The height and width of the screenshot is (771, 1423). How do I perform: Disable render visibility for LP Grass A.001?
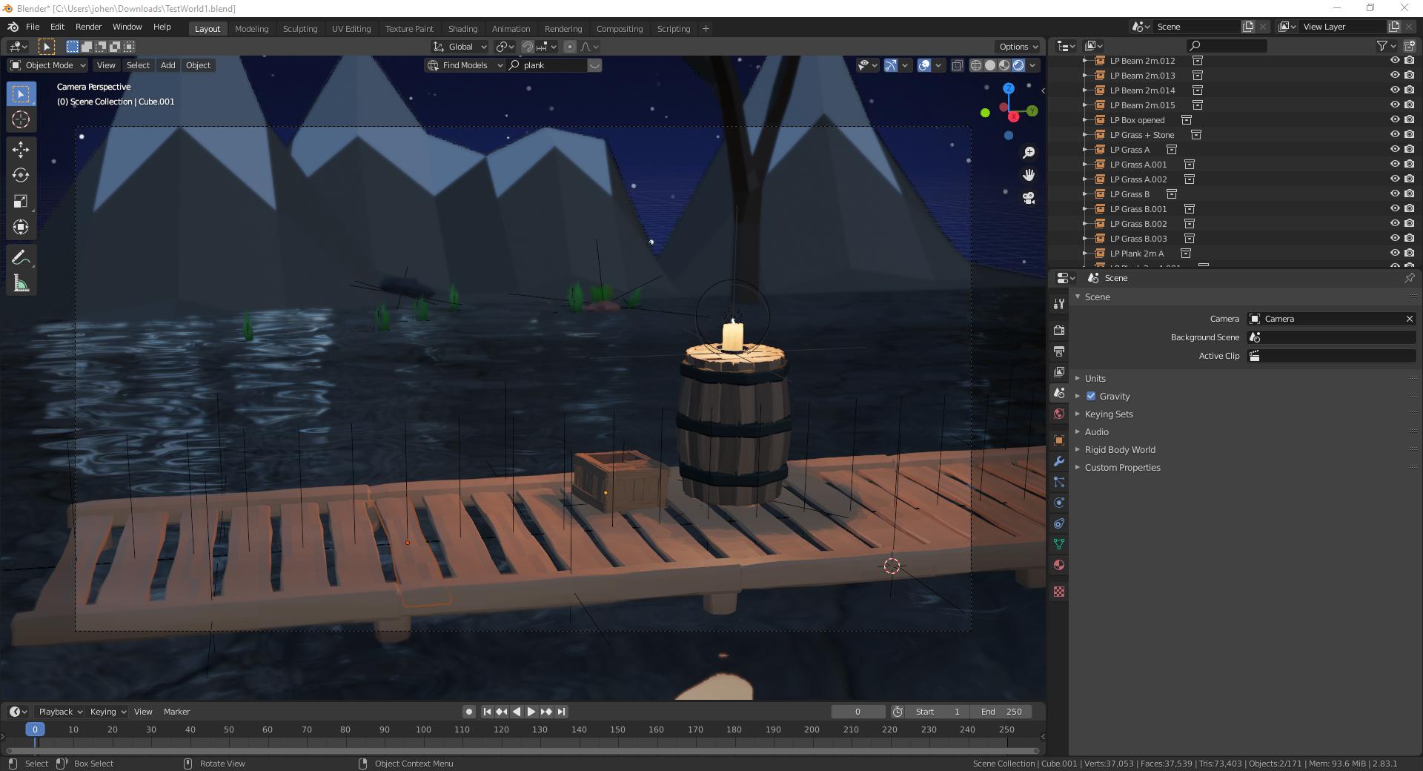(1407, 164)
